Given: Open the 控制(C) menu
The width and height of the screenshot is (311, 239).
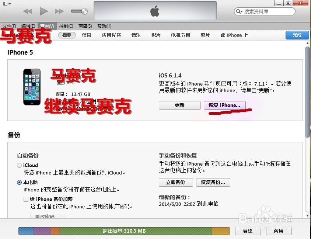Looking at the screenshot, I should coord(66,26).
